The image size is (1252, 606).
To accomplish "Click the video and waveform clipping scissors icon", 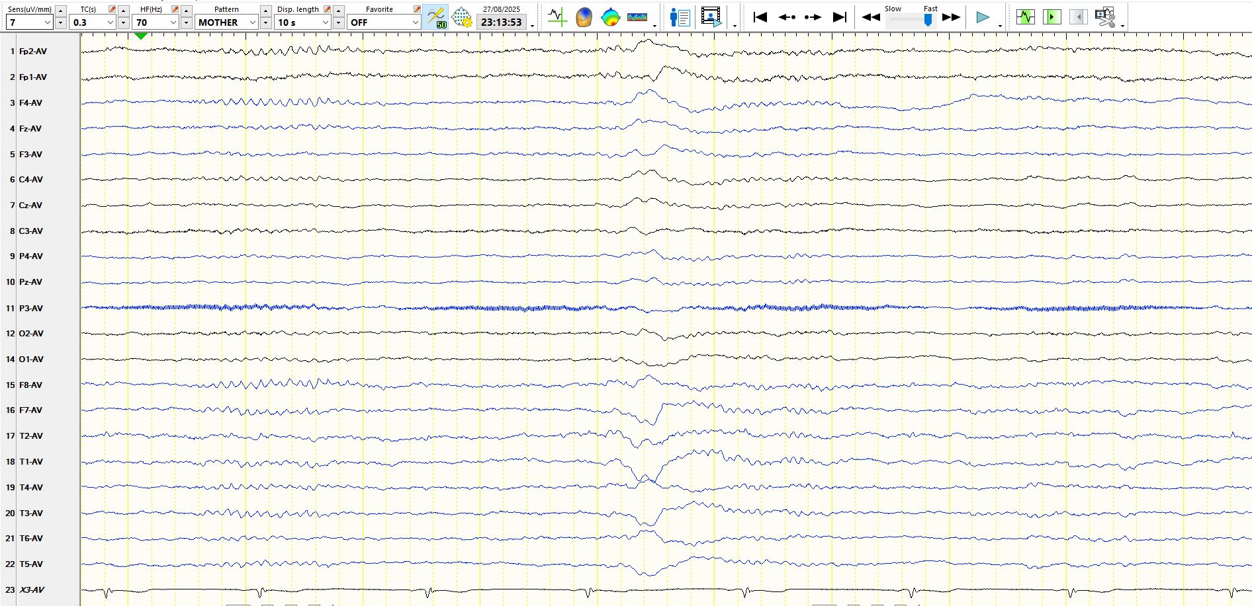I will pyautogui.click(x=1105, y=18).
